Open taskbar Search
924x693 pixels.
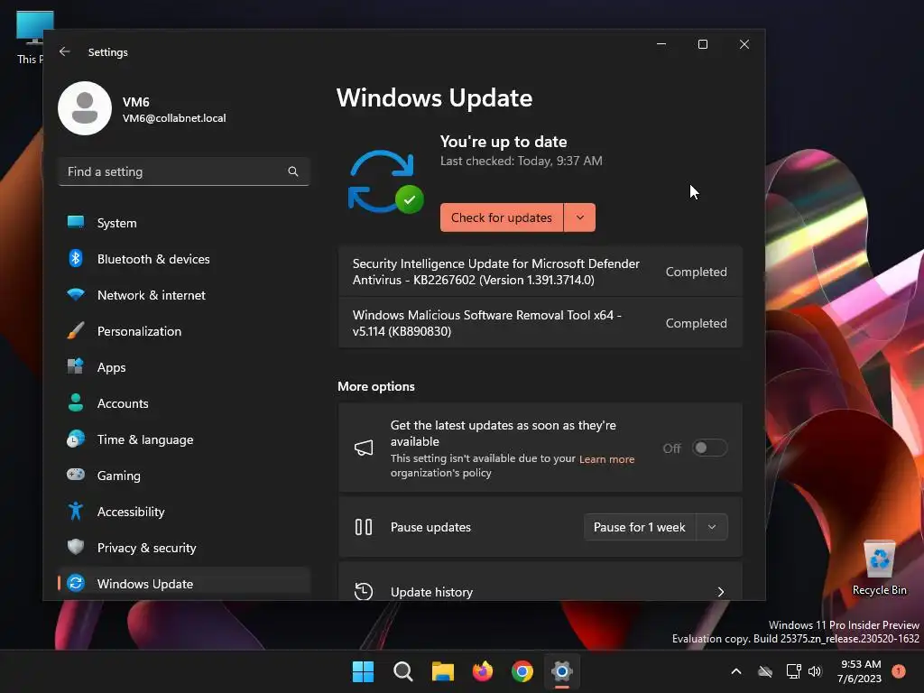click(x=403, y=671)
